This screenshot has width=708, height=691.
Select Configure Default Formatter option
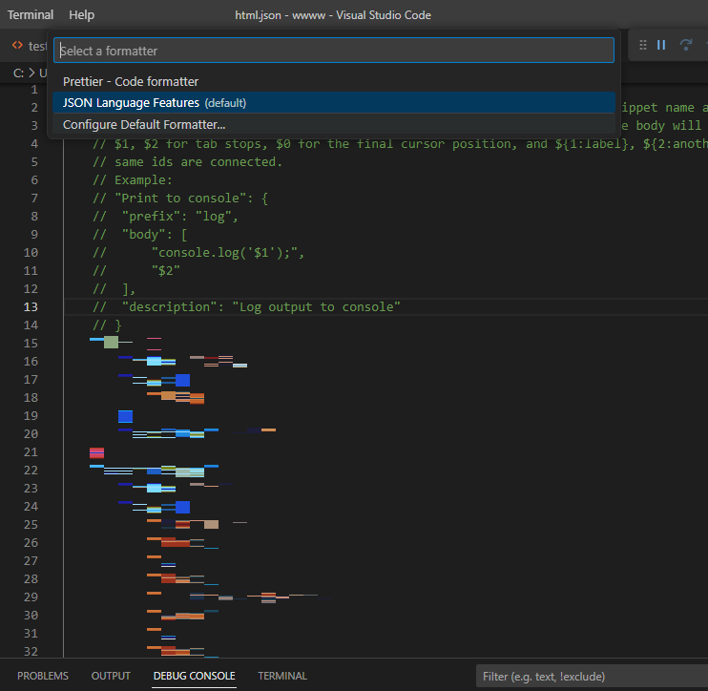(334, 124)
